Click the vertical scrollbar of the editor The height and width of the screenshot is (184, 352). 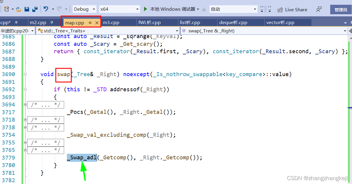(350, 109)
